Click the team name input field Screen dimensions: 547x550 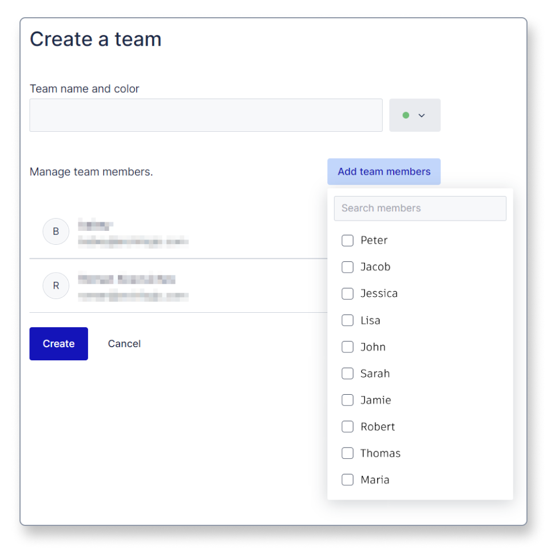tap(206, 115)
